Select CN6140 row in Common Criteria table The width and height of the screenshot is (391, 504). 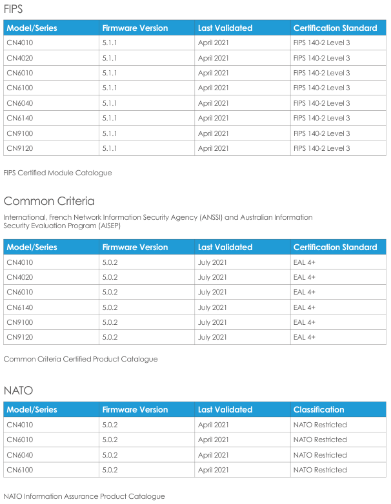click(x=195, y=307)
